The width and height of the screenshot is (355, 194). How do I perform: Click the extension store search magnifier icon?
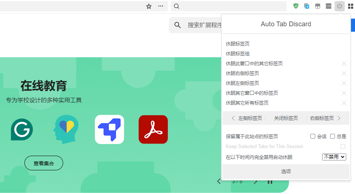click(x=177, y=25)
